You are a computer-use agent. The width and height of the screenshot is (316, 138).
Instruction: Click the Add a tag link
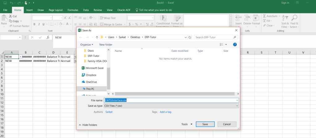tap(165, 112)
